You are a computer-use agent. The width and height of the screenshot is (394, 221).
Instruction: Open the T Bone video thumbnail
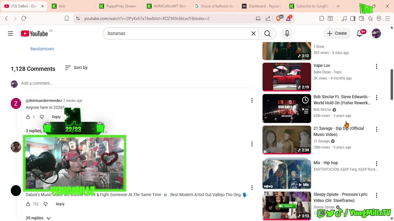point(287,51)
